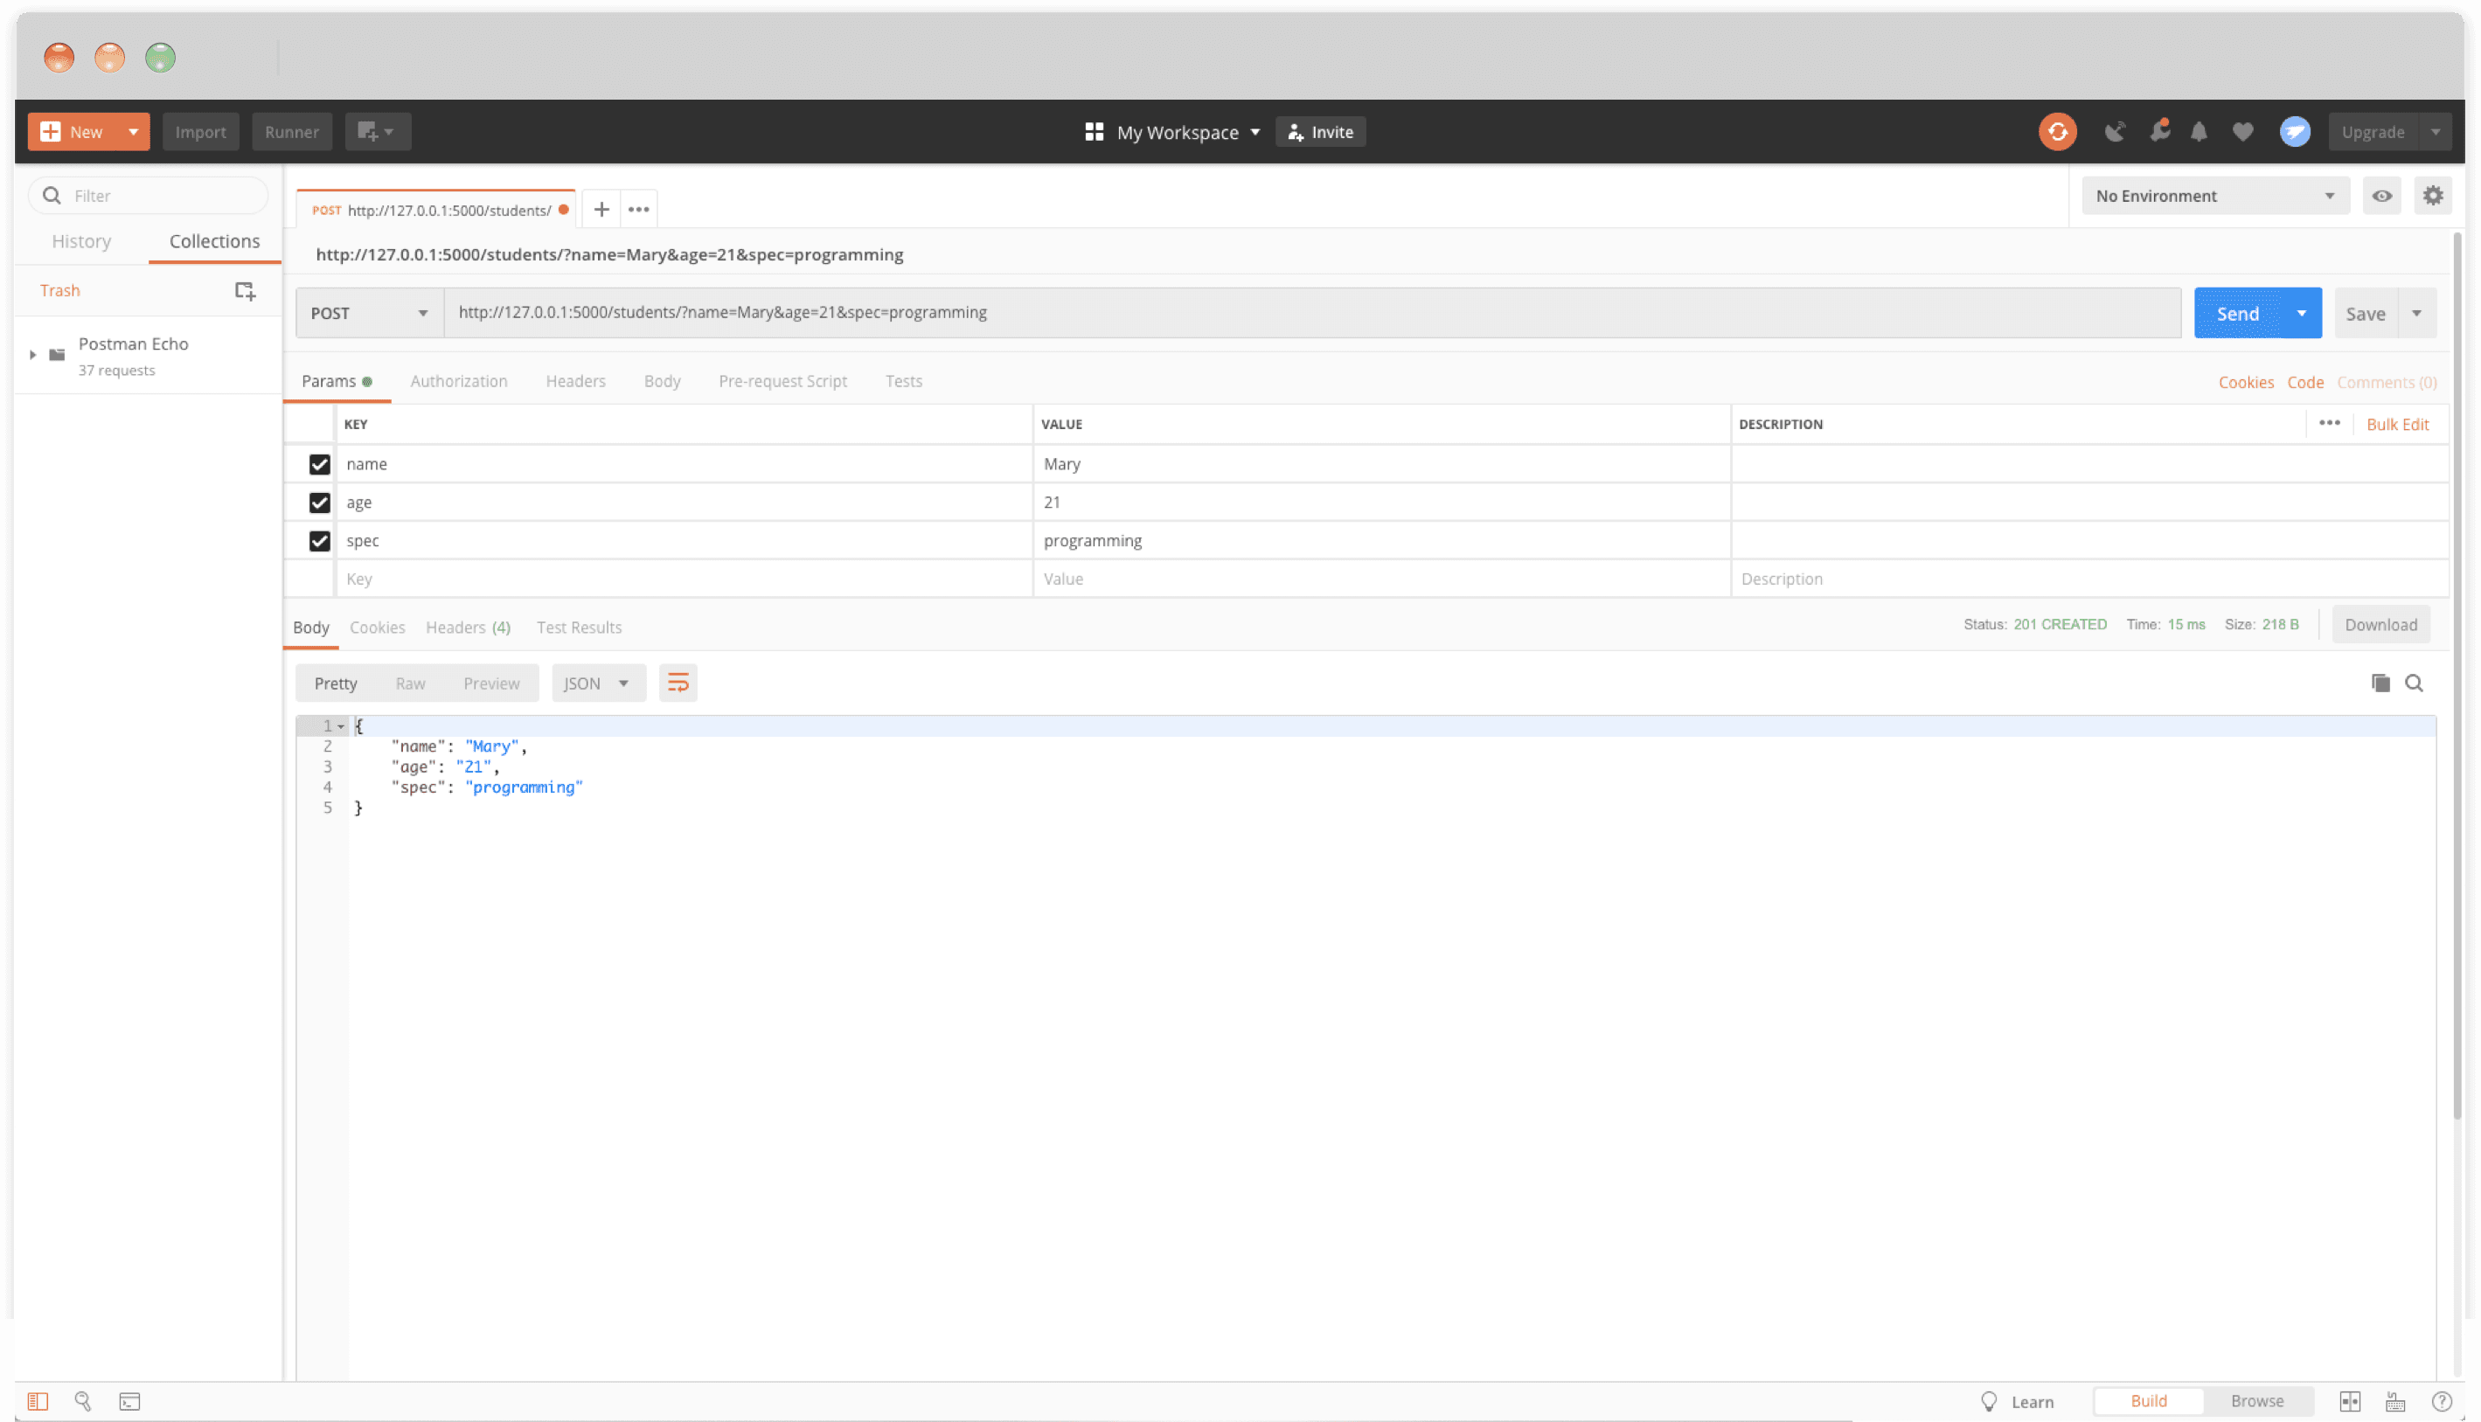Click the eye icon to toggle environment visibility
This screenshot has width=2481, height=1422.
[2382, 196]
